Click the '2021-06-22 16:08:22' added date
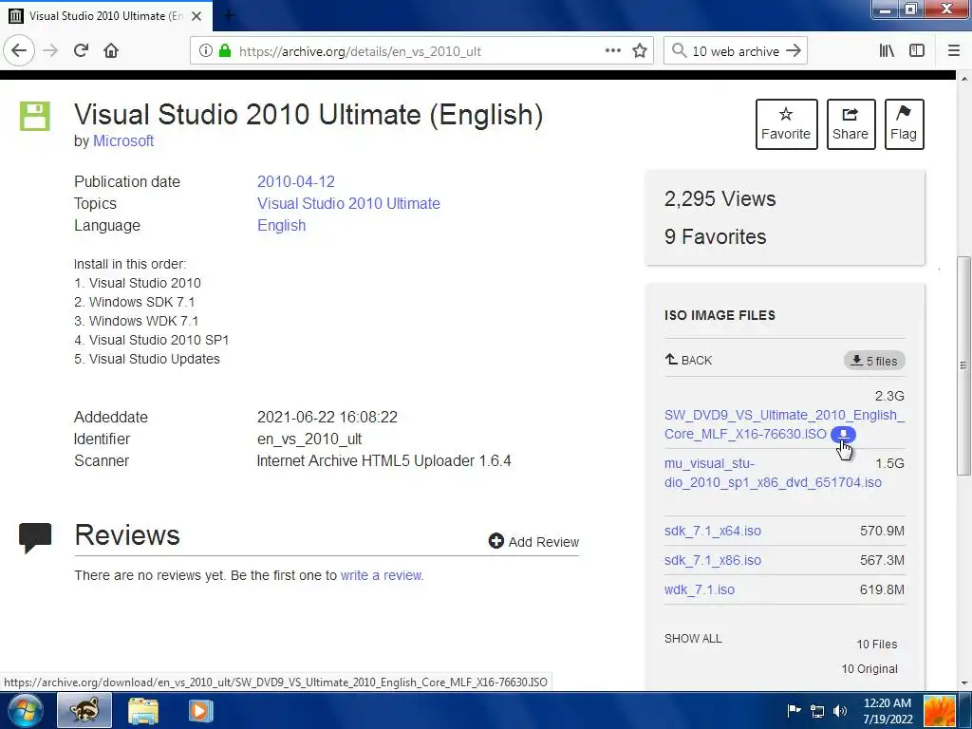This screenshot has height=729, width=972. [x=327, y=418]
